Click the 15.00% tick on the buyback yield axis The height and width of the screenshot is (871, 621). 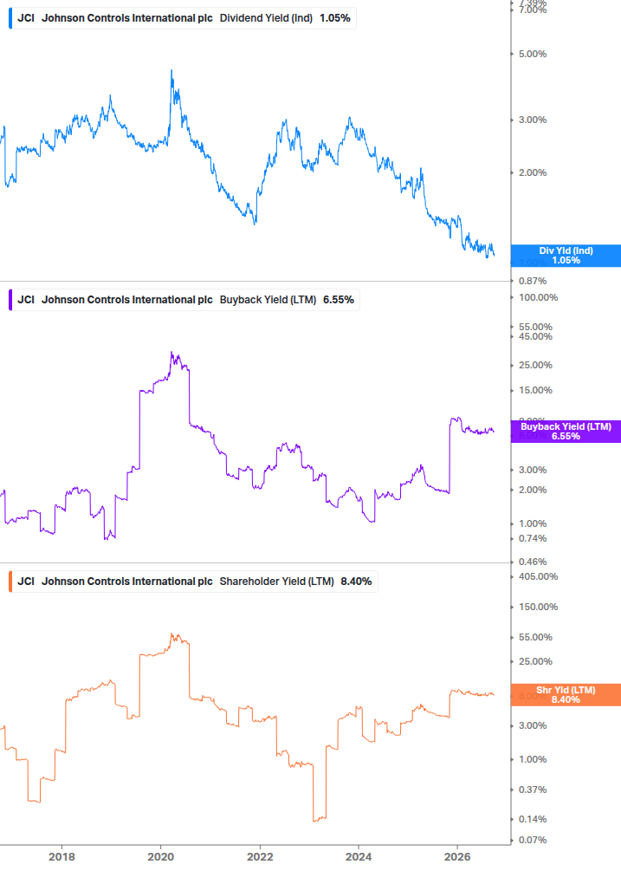click(x=535, y=391)
